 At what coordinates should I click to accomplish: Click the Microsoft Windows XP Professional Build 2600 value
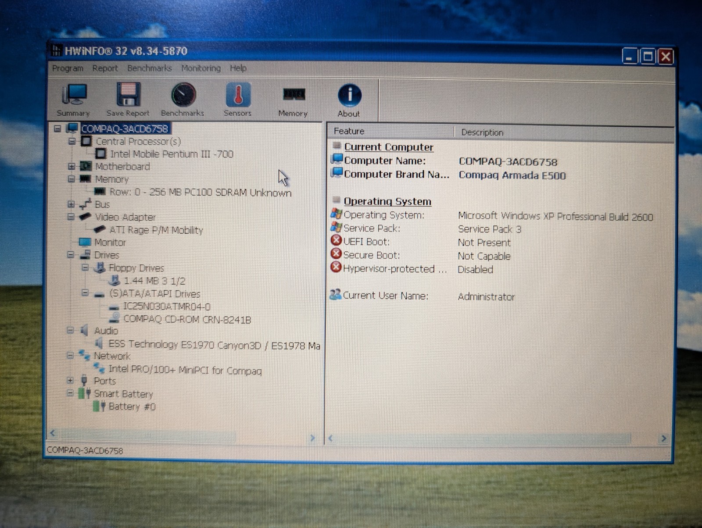click(555, 216)
